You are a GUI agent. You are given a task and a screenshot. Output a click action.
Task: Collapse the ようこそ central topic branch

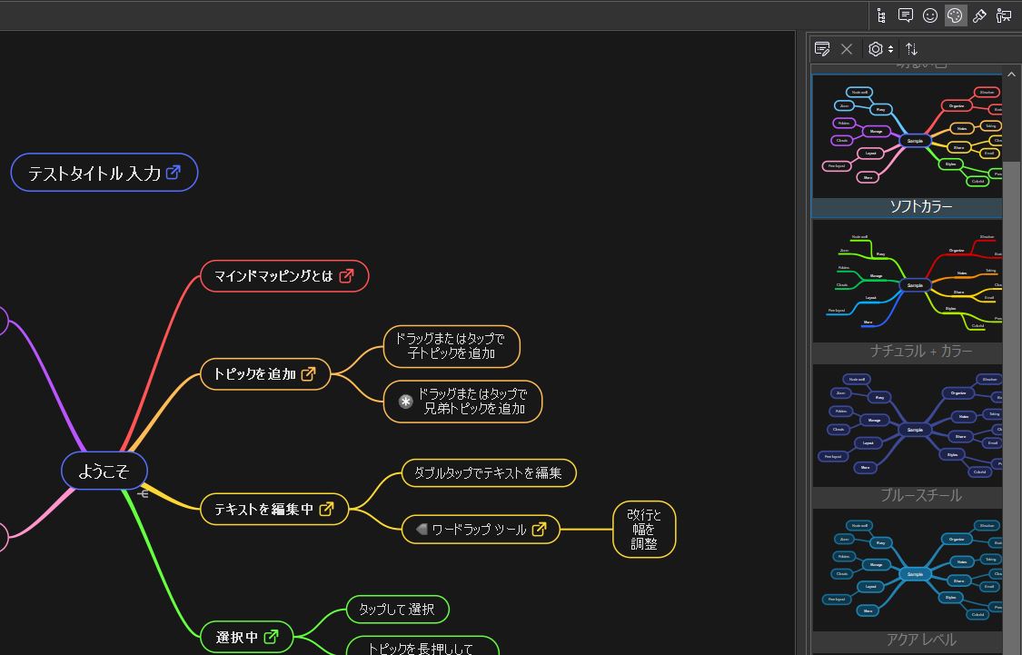tap(143, 494)
